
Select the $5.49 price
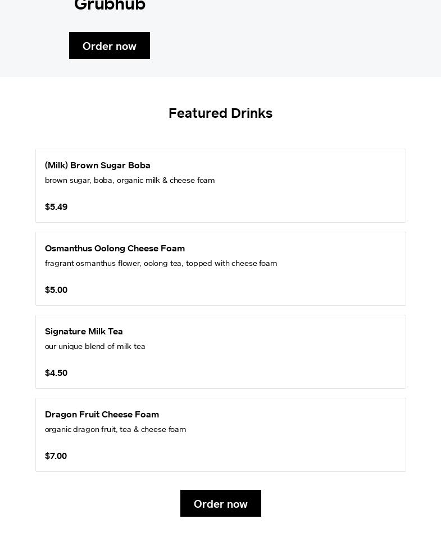tap(56, 207)
